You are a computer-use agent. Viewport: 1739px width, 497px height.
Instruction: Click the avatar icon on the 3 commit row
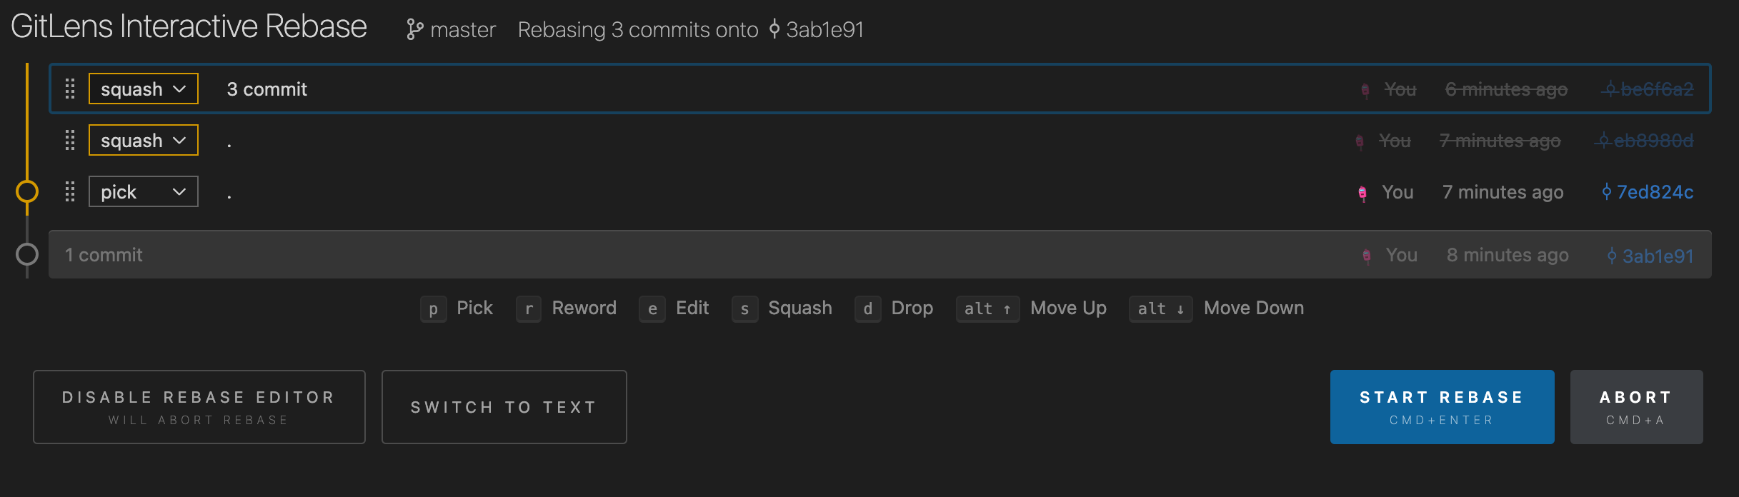click(x=1365, y=90)
